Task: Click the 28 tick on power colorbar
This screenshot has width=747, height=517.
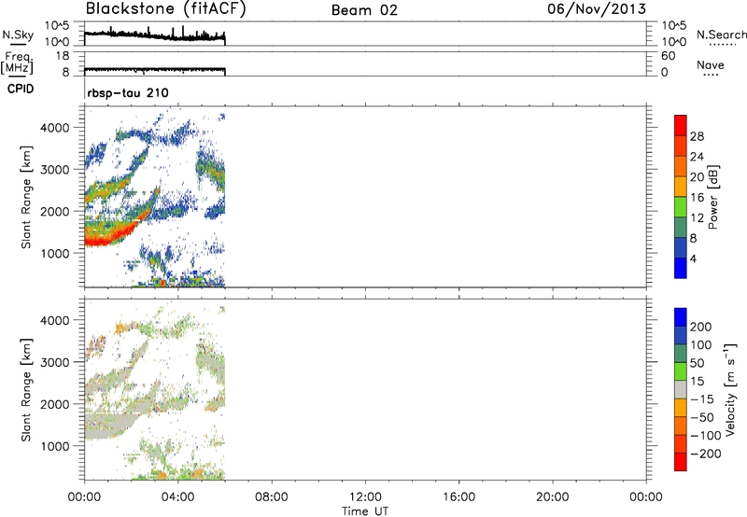Action: (x=697, y=136)
